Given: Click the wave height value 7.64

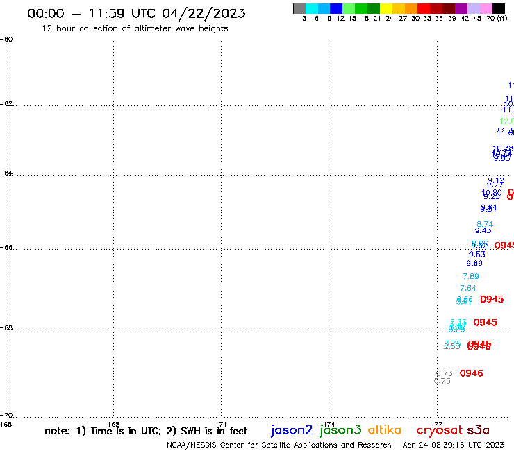Looking at the screenshot, I should 467,288.
